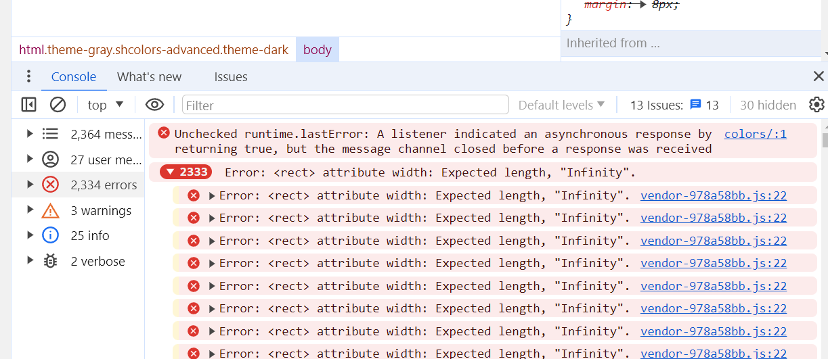The image size is (828, 359).
Task: Open the three-dot drawer menu
Action: 28,76
